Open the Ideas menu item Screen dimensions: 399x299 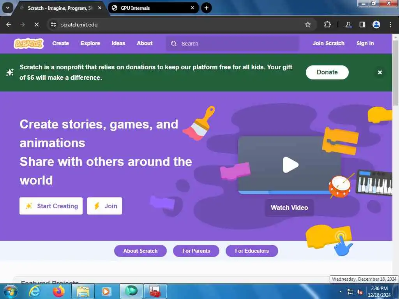click(x=118, y=44)
